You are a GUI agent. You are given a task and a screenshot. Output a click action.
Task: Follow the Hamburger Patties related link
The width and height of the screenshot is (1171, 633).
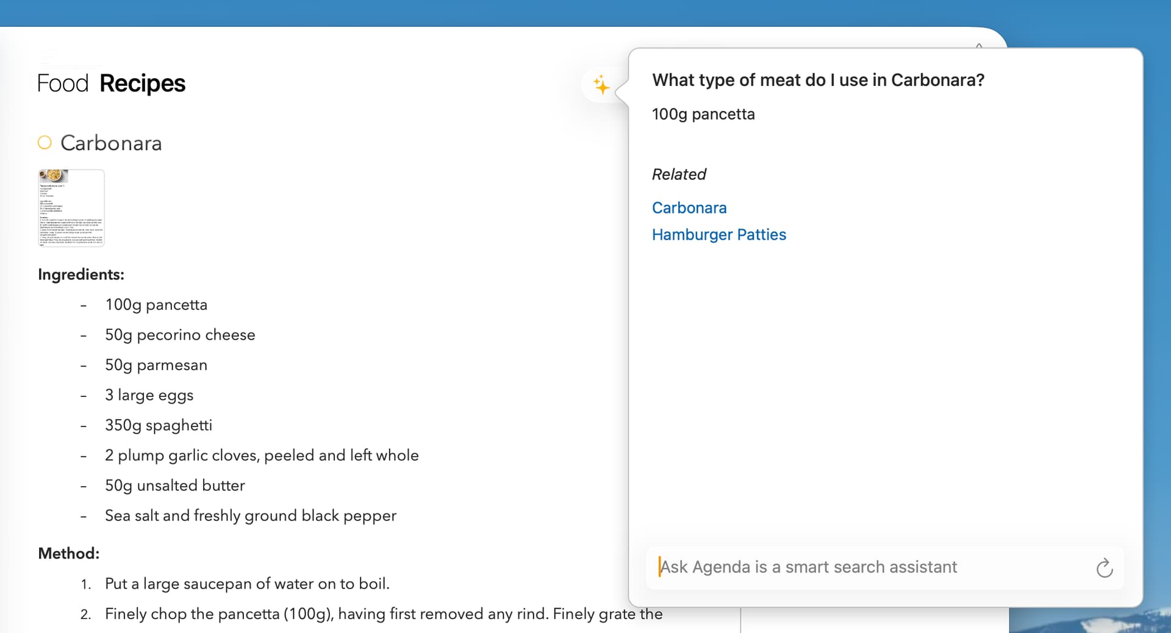tap(718, 235)
